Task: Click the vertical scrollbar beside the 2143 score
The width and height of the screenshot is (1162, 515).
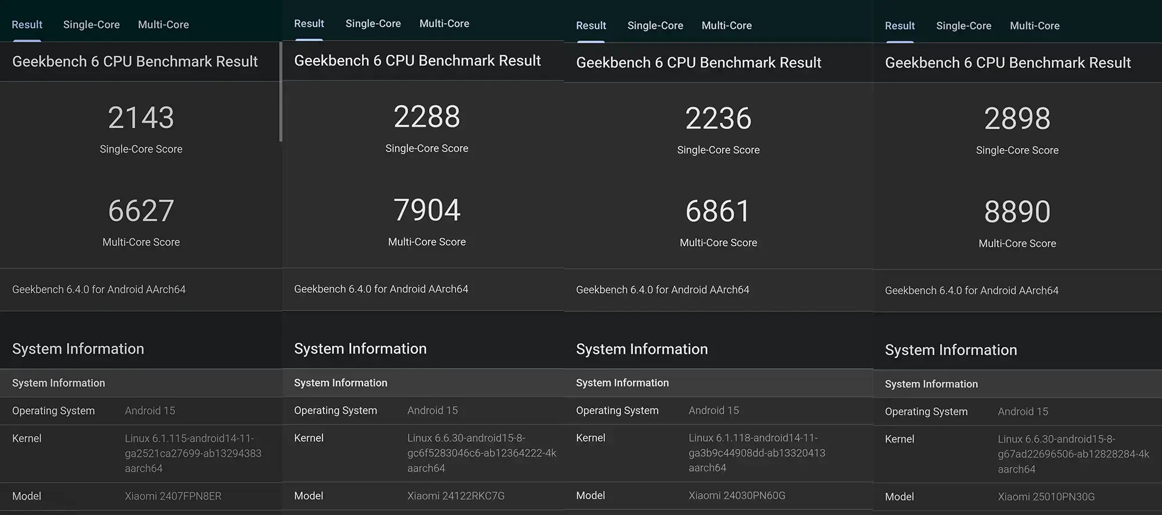Action: (281, 92)
